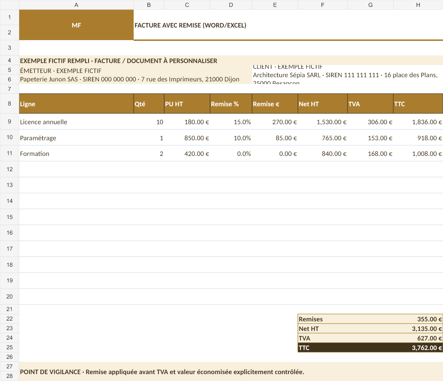The image size is (443, 381).
Task: Click the 'Remise %' header cell
Action: pos(231,104)
